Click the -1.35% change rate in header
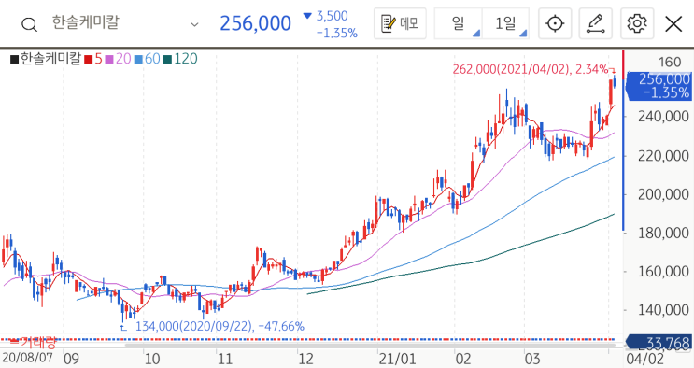This screenshot has height=368, width=694. point(337,34)
